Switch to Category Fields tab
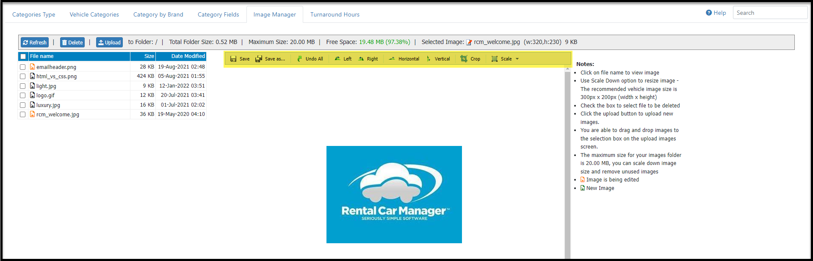The height and width of the screenshot is (261, 813). pyautogui.click(x=218, y=14)
